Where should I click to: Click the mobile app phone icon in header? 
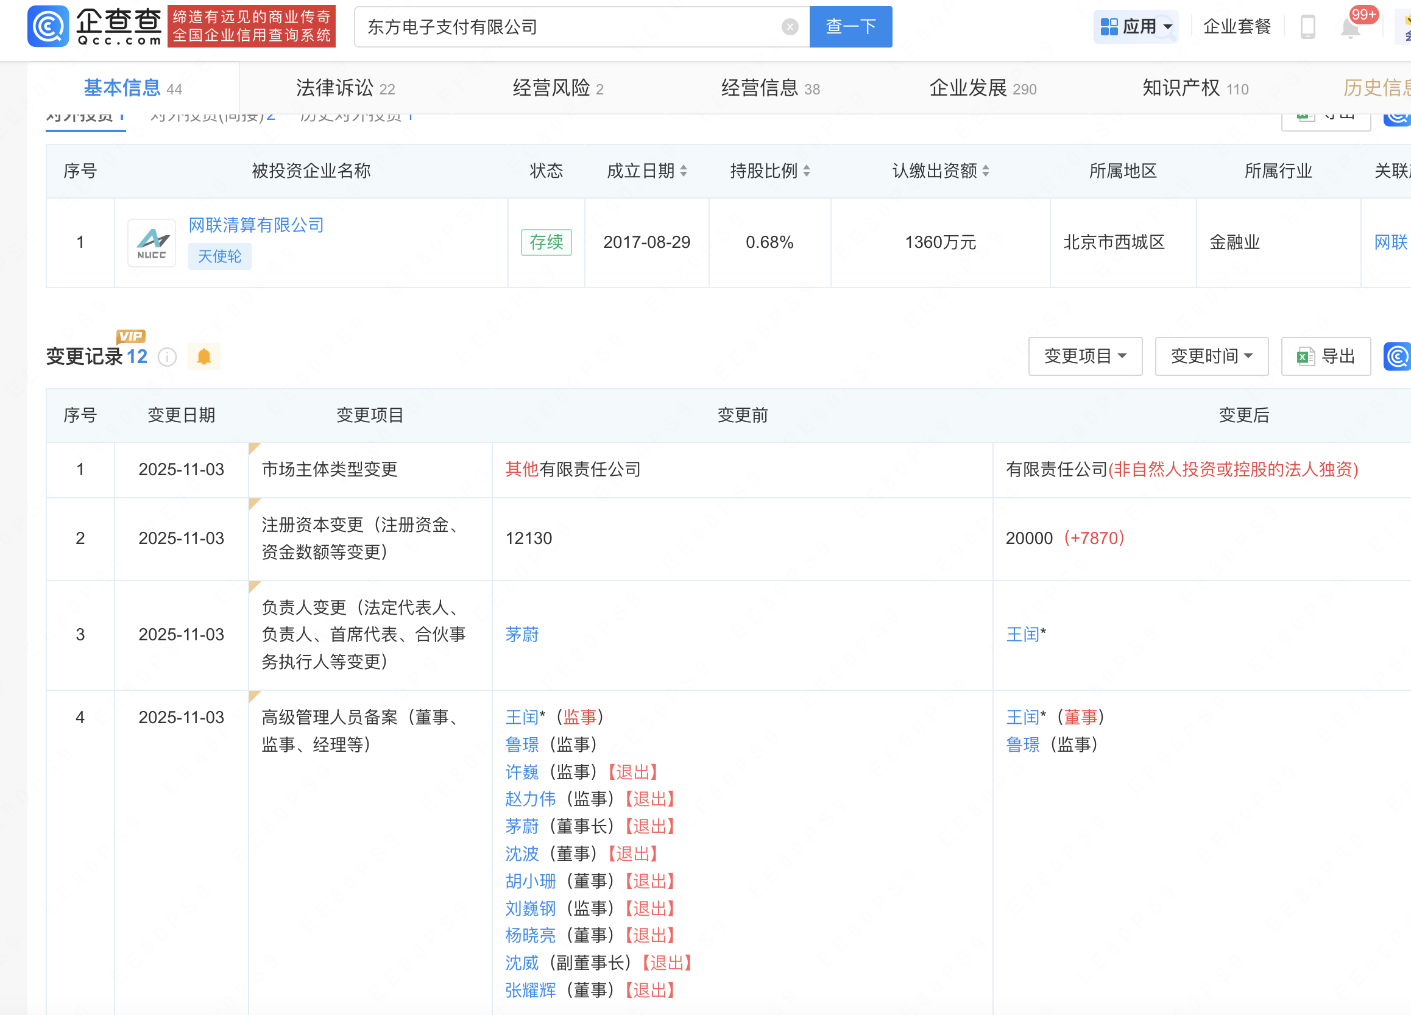1307,26
